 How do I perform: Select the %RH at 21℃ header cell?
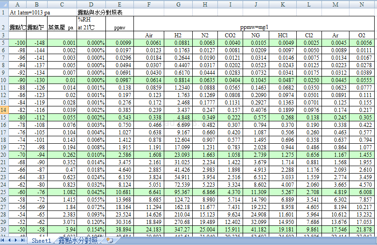[91, 24]
